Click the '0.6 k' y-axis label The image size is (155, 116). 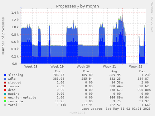point(15,42)
